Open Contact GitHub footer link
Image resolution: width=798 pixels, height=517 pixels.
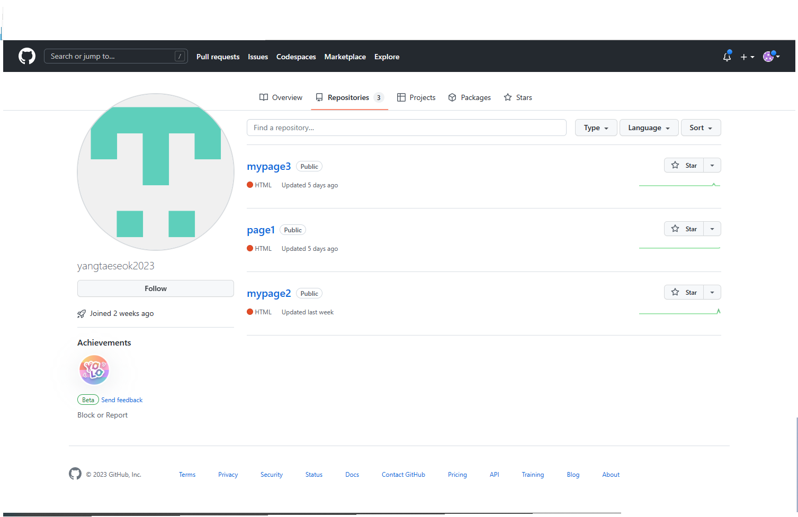tap(404, 475)
